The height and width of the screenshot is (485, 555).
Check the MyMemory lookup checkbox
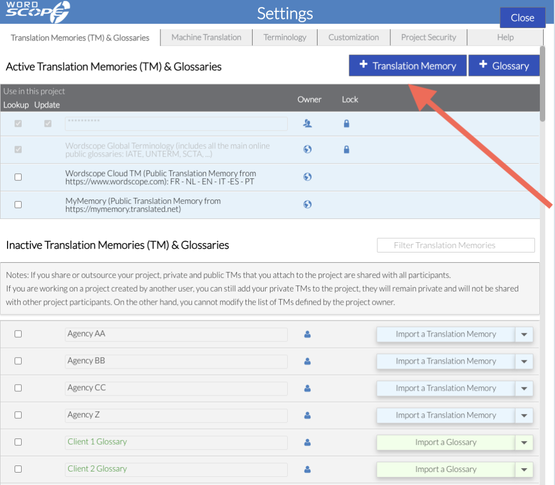pyautogui.click(x=18, y=205)
